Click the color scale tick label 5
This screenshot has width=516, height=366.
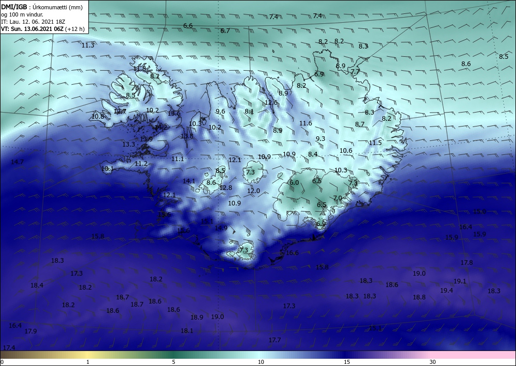[173, 362]
